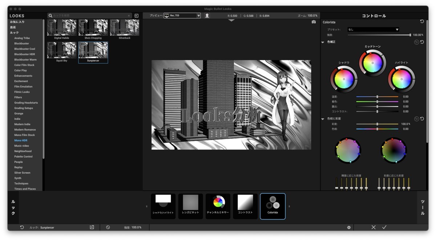Open settings gear in bottom bar
This screenshot has width=436, height=240.
coord(349,227)
